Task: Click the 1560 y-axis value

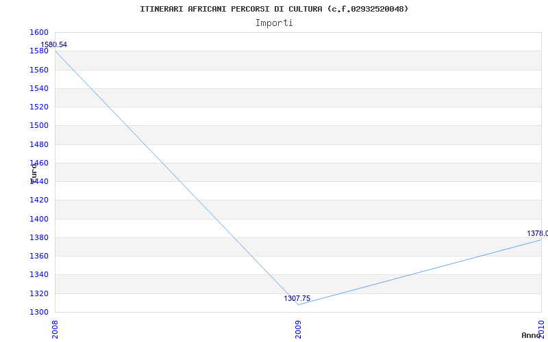Action: (x=38, y=70)
